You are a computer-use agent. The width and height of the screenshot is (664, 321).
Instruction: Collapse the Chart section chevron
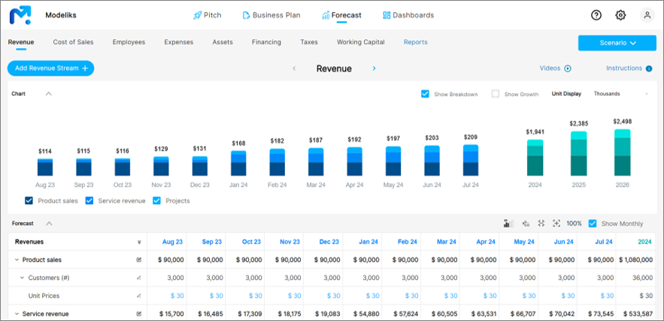tap(49, 94)
